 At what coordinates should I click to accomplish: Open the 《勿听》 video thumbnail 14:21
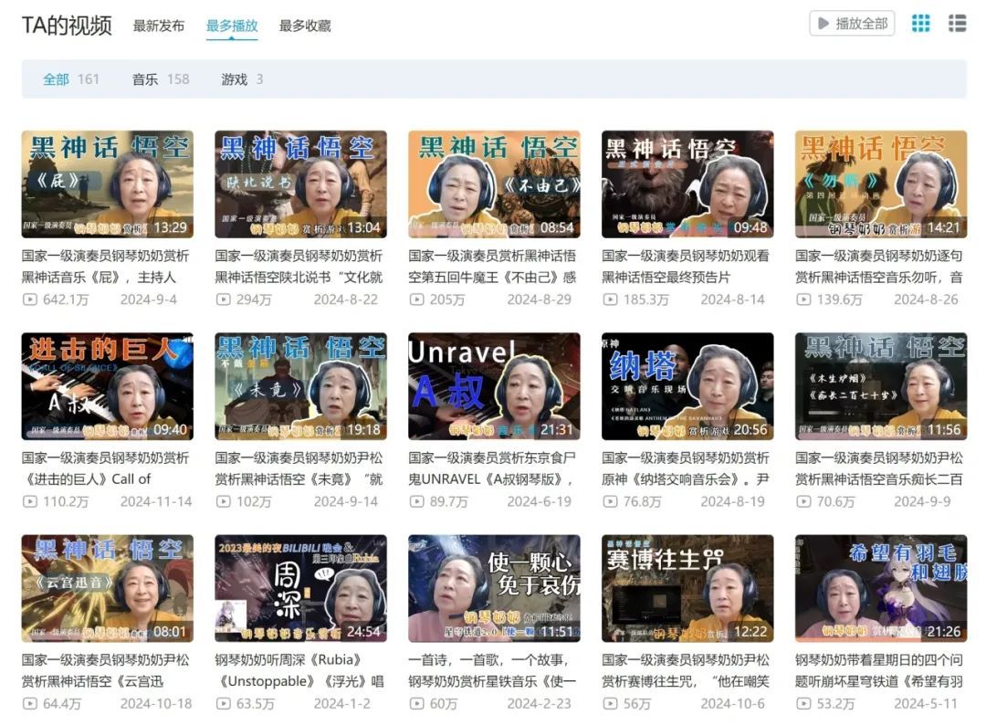881,184
